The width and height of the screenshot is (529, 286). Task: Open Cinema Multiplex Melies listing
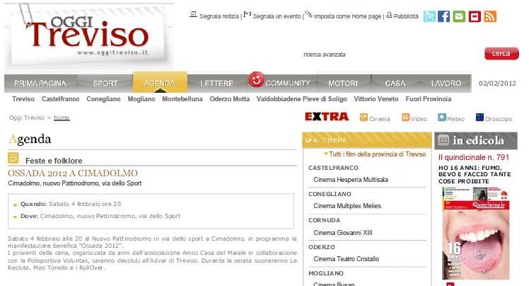coord(347,205)
